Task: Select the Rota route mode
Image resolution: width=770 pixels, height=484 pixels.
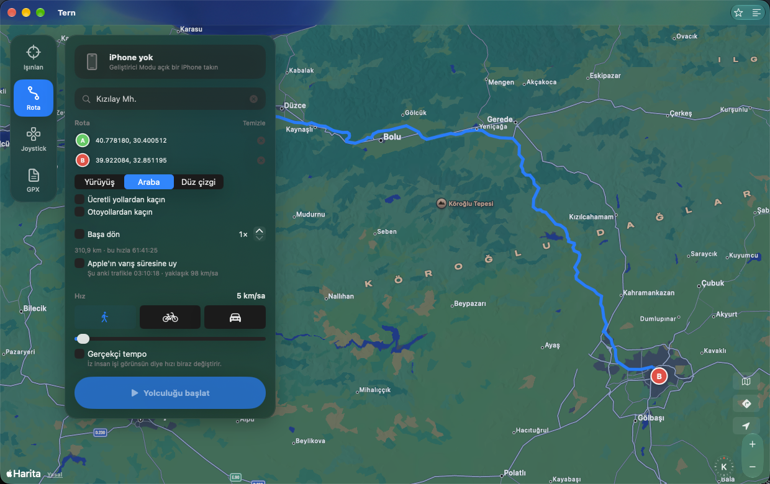Action: 34,98
